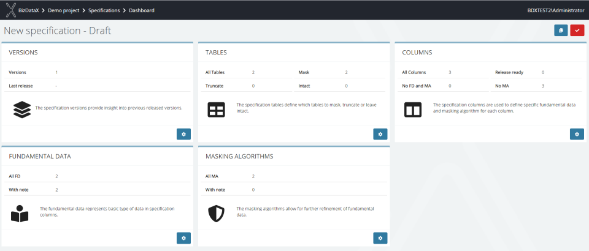
Task: Click the Versions description text
Action: pyautogui.click(x=109, y=108)
